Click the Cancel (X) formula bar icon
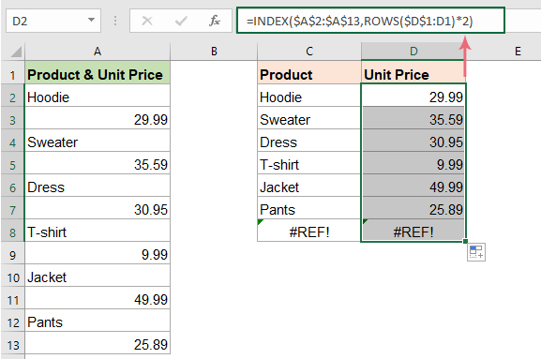The width and height of the screenshot is (541, 359). pos(147,21)
